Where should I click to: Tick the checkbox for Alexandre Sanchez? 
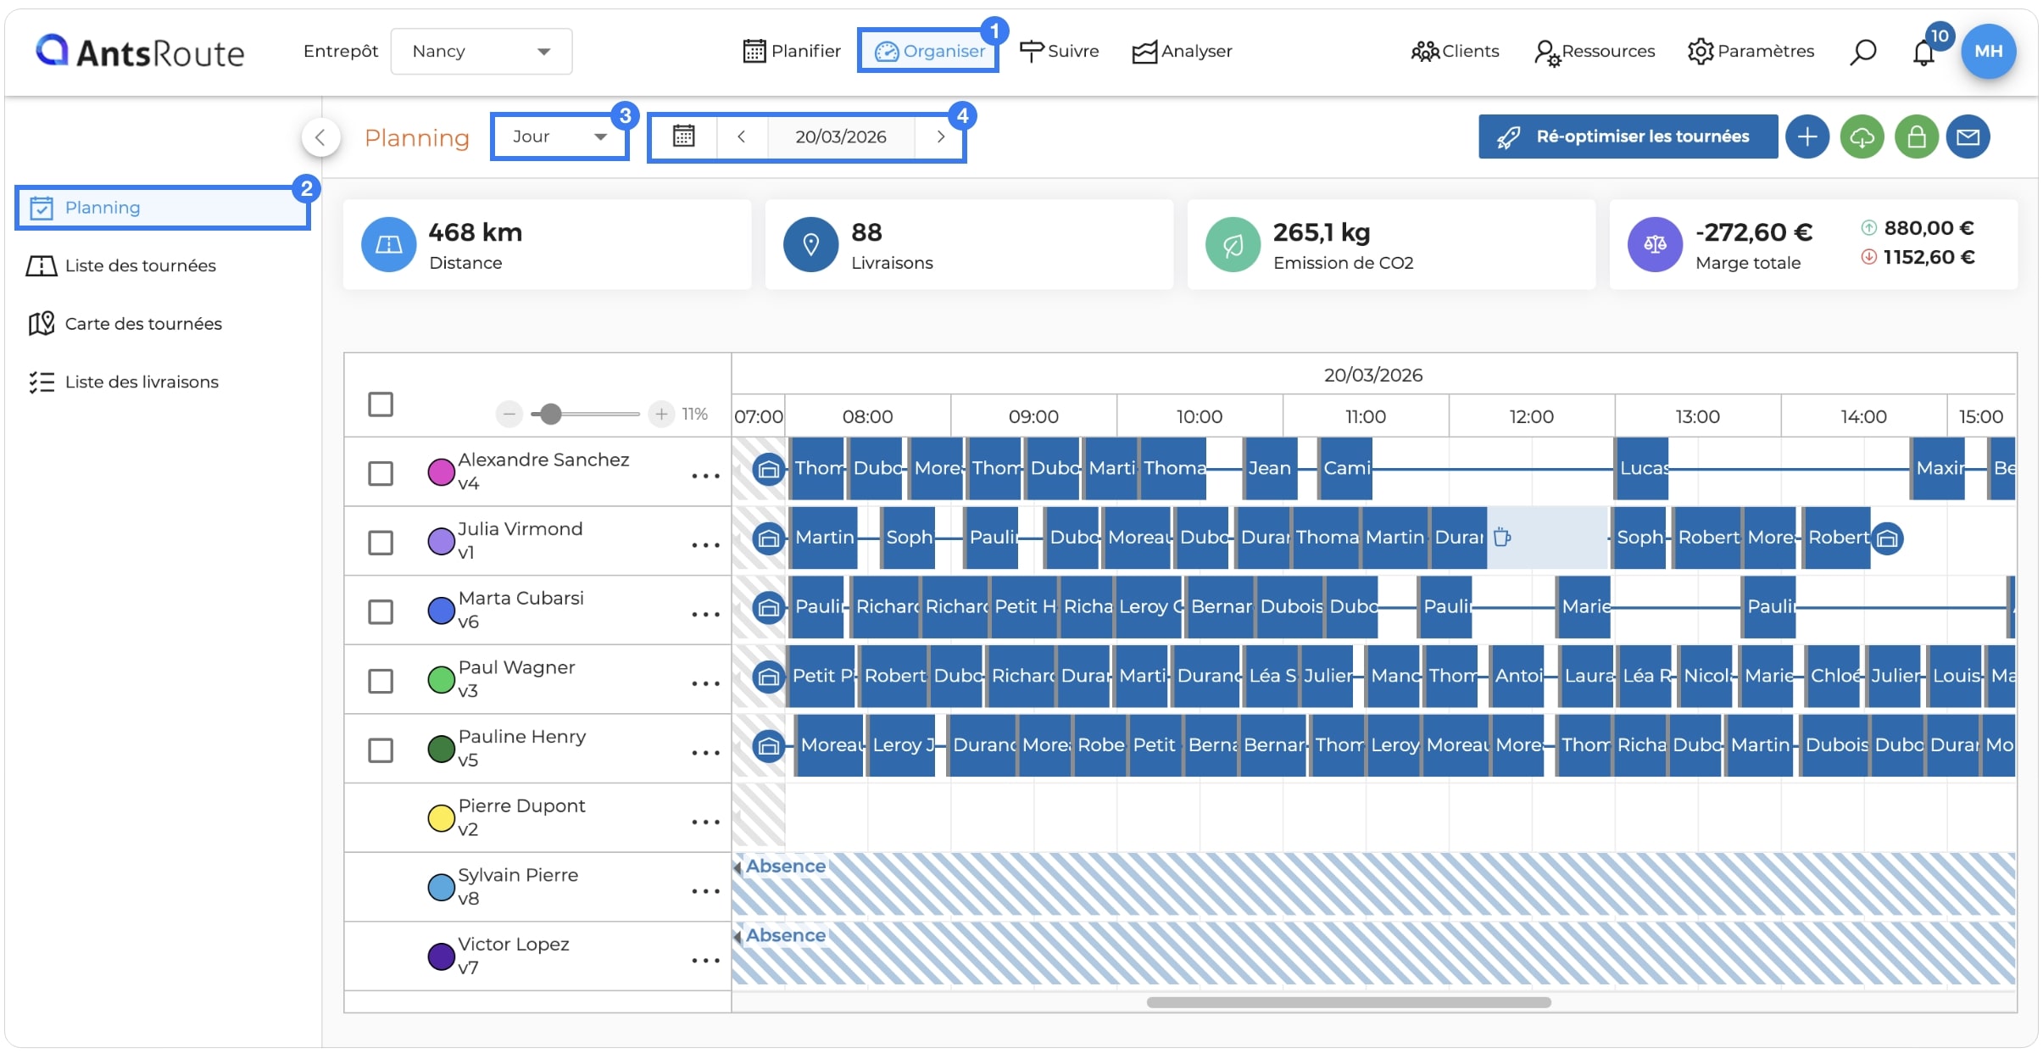(x=381, y=473)
